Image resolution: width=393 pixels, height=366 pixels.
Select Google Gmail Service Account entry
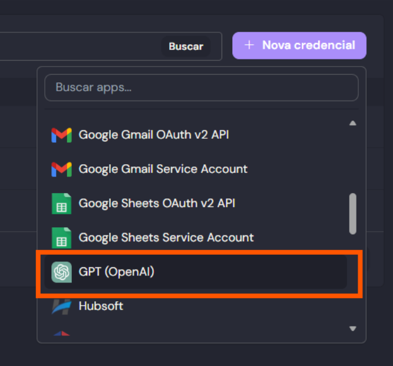196,169
